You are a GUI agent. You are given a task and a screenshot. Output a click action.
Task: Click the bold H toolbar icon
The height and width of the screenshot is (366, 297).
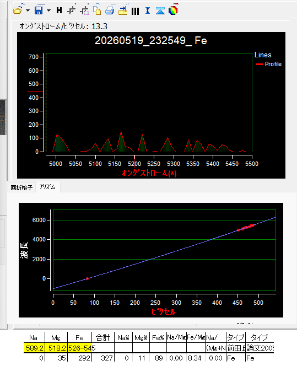pos(60,10)
